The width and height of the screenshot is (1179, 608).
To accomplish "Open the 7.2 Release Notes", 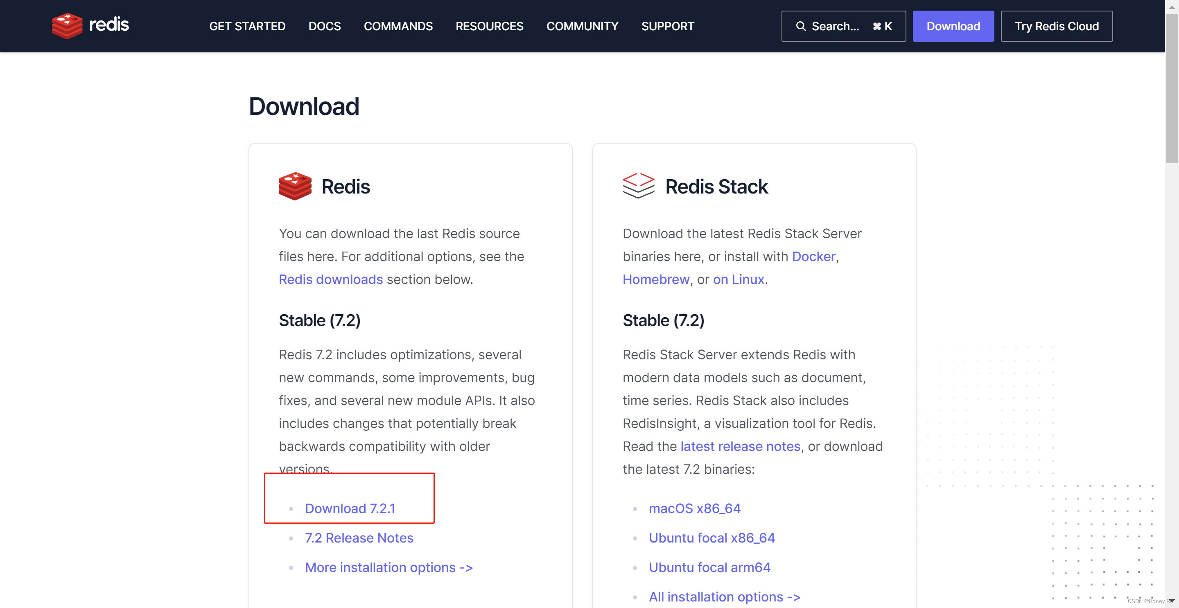I will (x=359, y=538).
